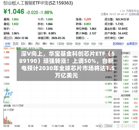
Task: Click the large ¥1.046 current price
Action: click(x=14, y=11)
